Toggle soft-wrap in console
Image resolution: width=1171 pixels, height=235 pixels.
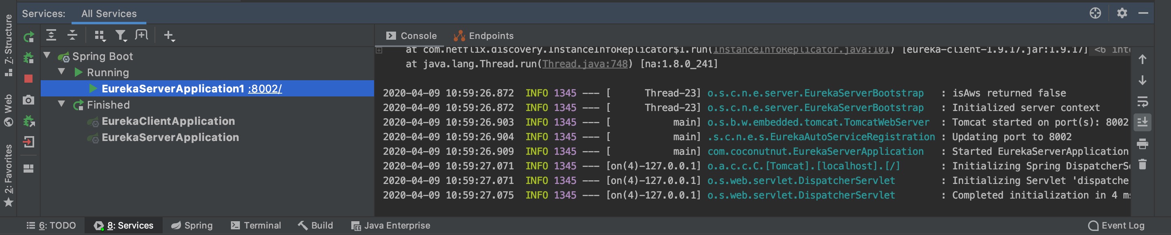click(1143, 101)
